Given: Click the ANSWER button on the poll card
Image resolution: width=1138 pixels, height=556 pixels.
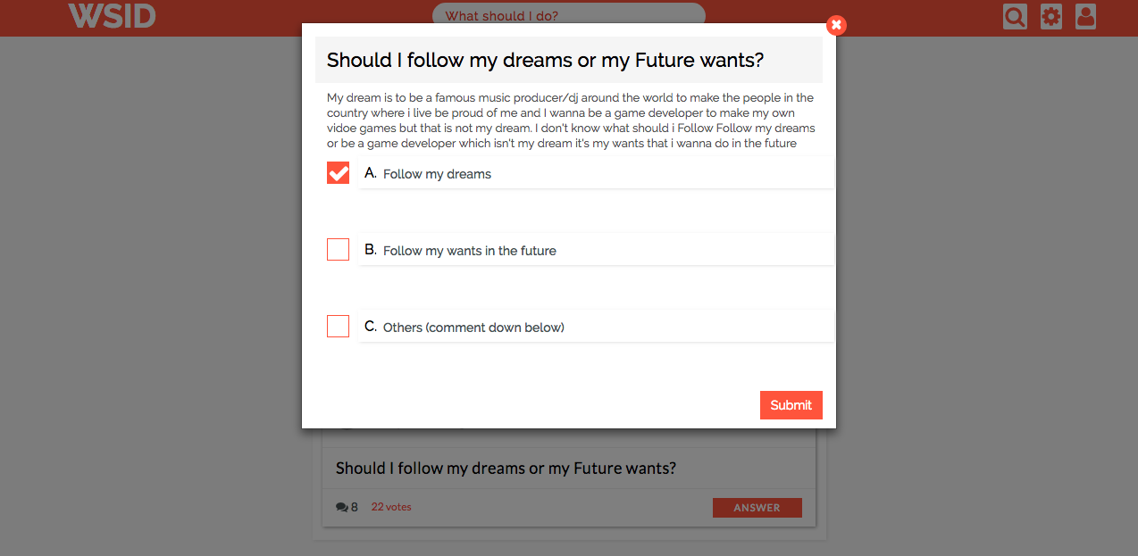Looking at the screenshot, I should point(757,507).
